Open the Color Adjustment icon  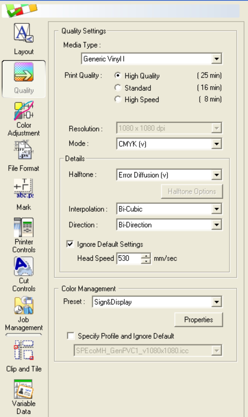(24, 111)
